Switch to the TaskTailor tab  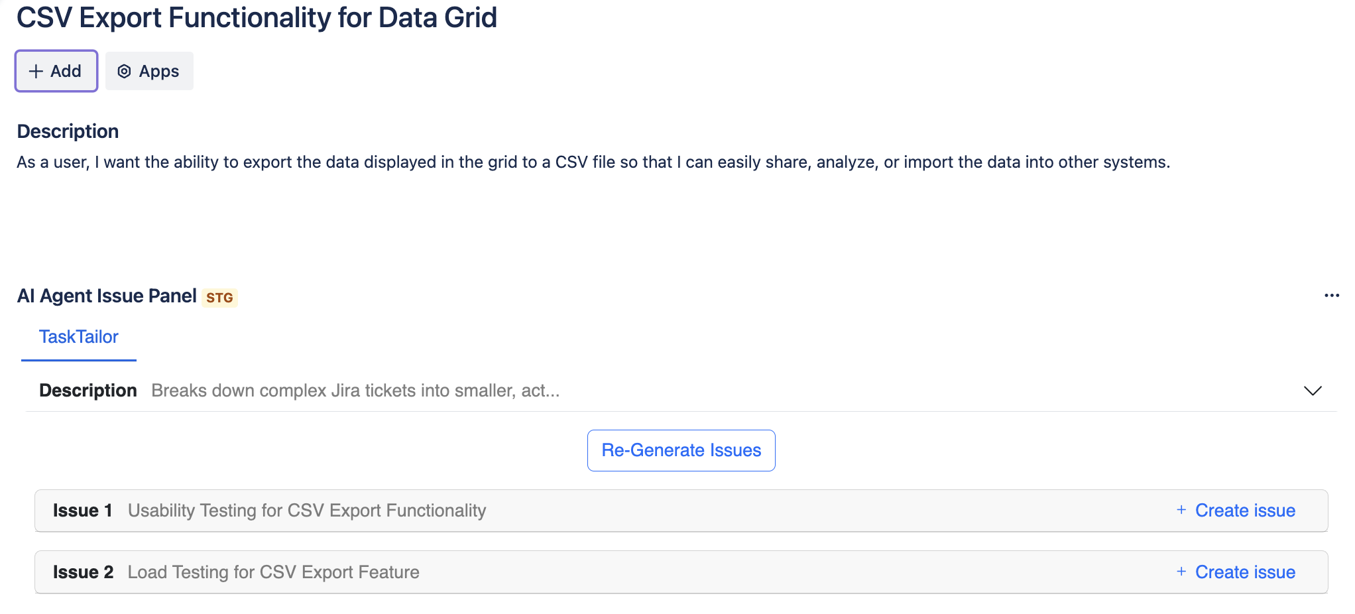pos(78,337)
